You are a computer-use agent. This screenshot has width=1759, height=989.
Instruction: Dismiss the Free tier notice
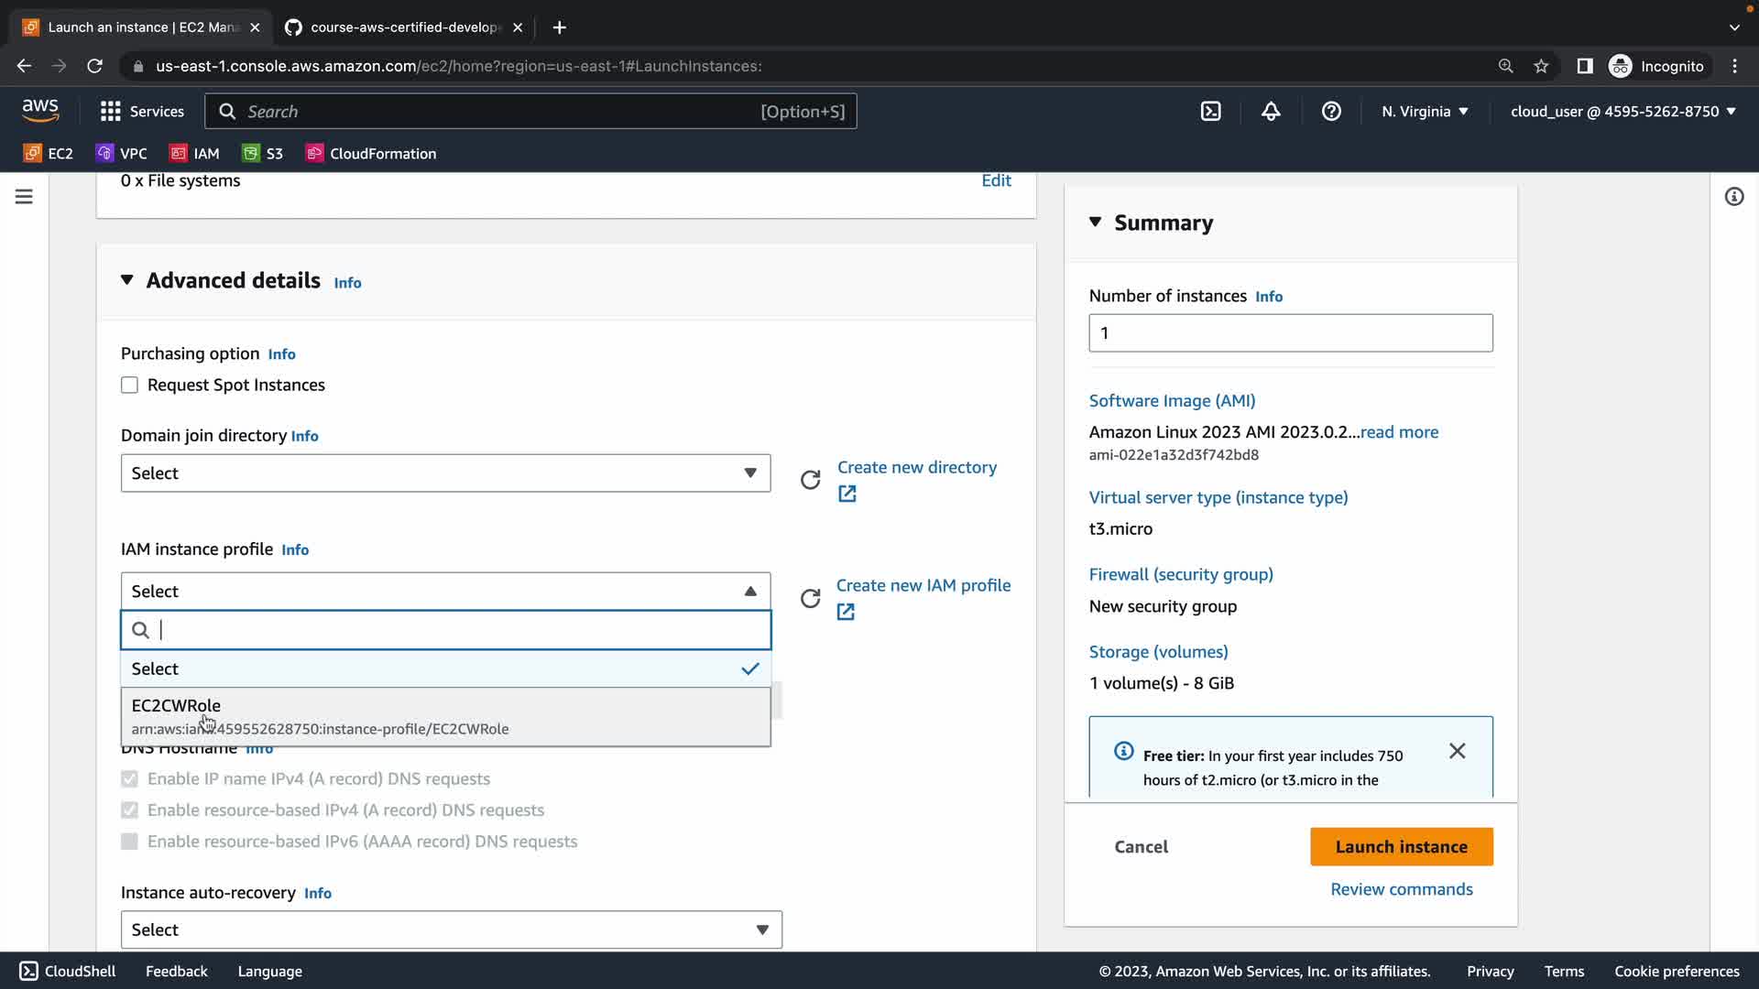point(1457,751)
